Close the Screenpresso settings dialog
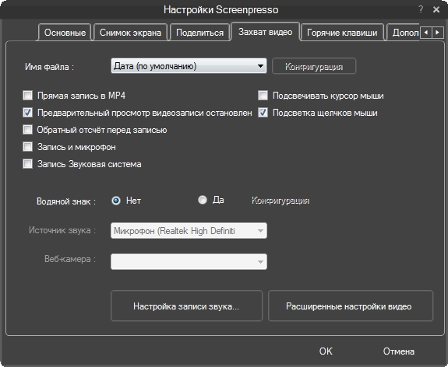 (x=436, y=9)
